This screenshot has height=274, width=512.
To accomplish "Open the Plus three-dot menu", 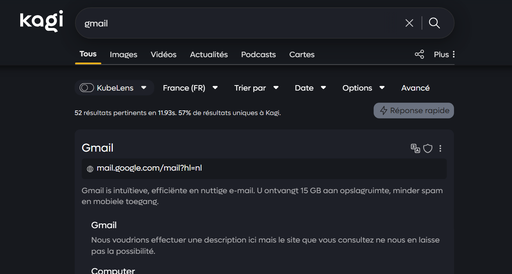I will 444,54.
